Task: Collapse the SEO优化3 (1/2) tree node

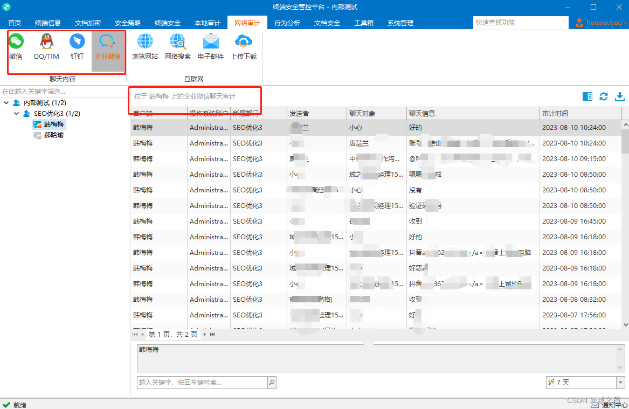Action: tap(17, 114)
